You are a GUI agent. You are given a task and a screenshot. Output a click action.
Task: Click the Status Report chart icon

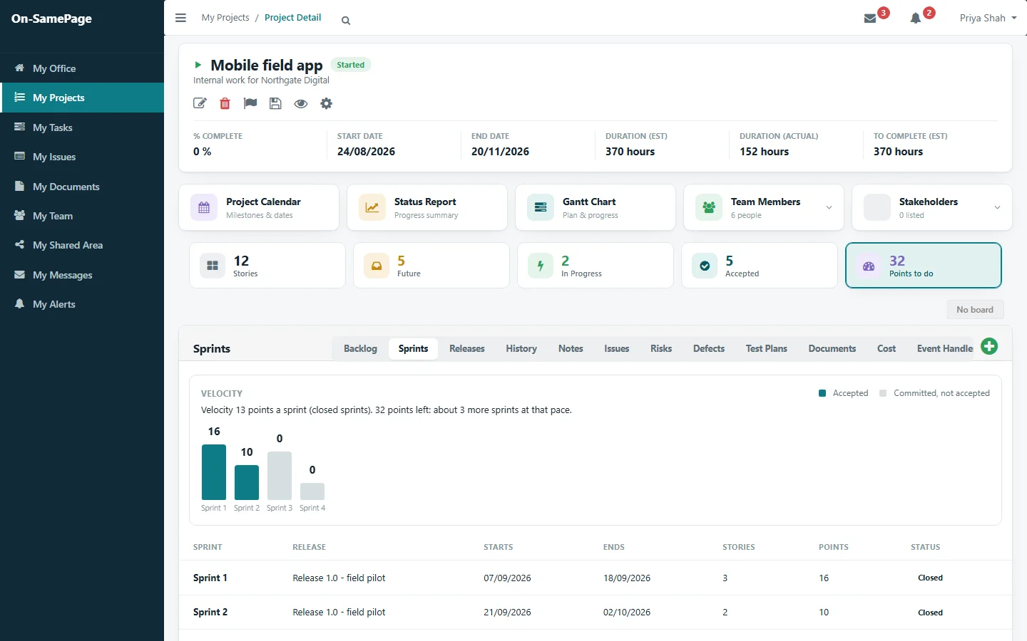click(372, 207)
